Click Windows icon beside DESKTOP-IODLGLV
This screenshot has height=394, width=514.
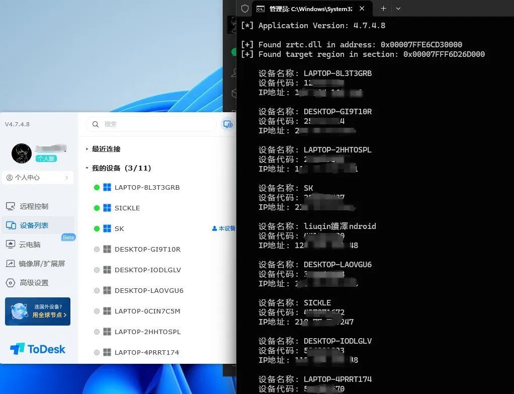click(x=107, y=270)
